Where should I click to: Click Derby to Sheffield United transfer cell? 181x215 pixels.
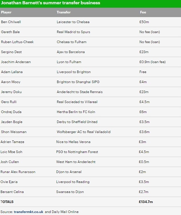(x=77, y=122)
